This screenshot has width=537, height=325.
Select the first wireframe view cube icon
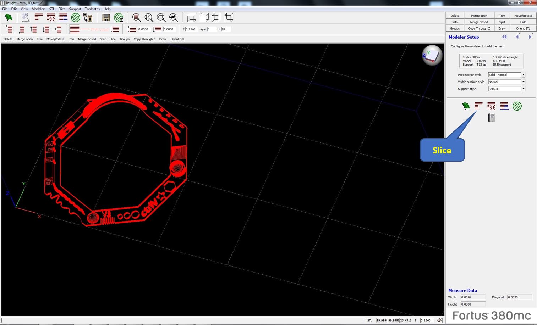192,17
